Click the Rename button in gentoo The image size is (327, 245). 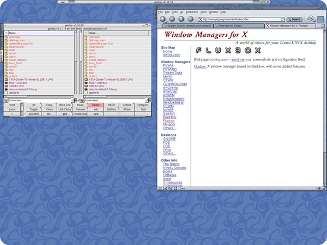coord(80,109)
